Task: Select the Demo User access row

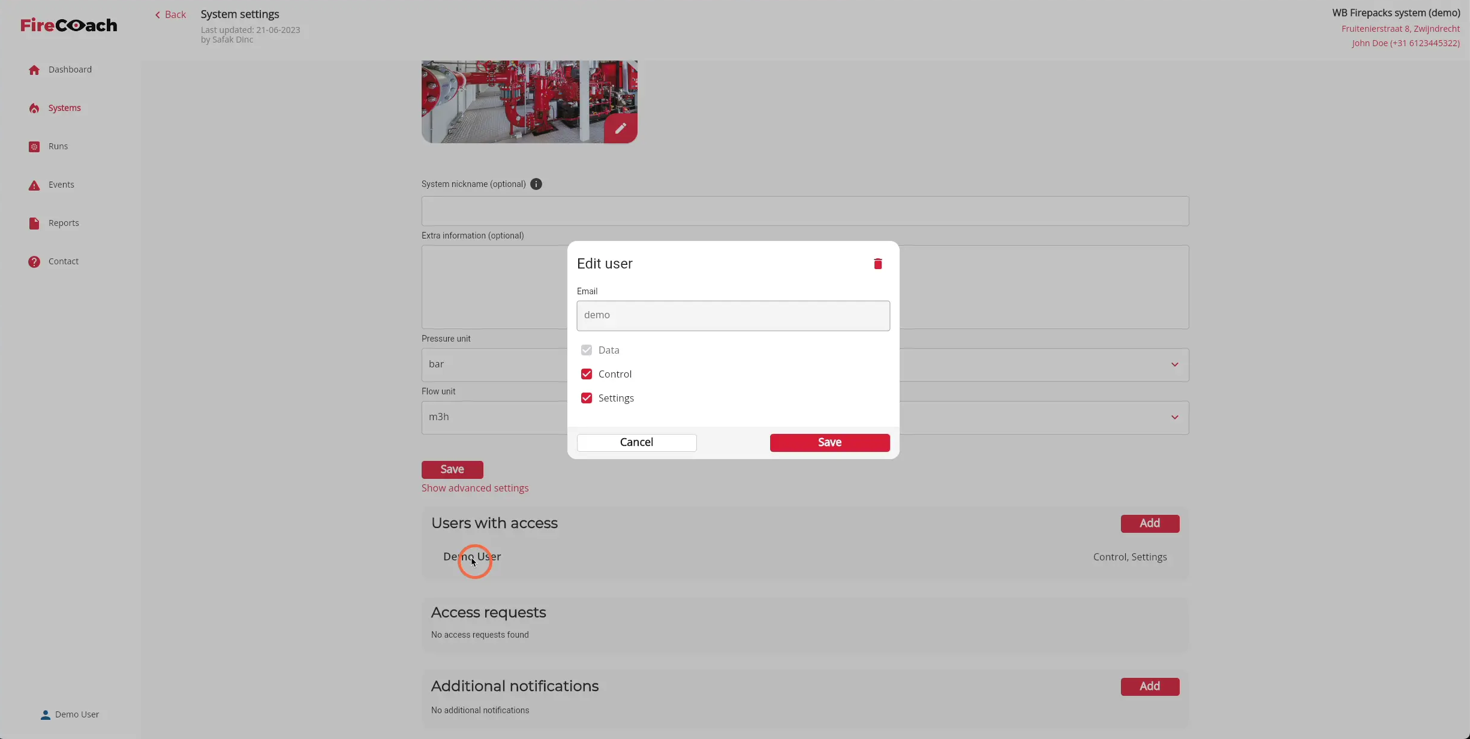Action: point(805,557)
